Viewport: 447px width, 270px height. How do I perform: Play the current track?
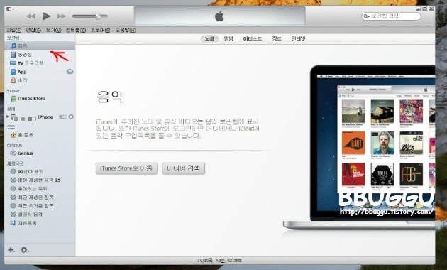[46, 16]
